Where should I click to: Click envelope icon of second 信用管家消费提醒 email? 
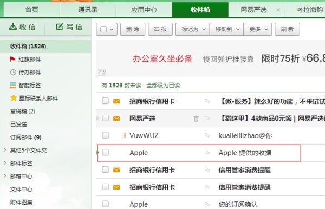[x=116, y=187]
